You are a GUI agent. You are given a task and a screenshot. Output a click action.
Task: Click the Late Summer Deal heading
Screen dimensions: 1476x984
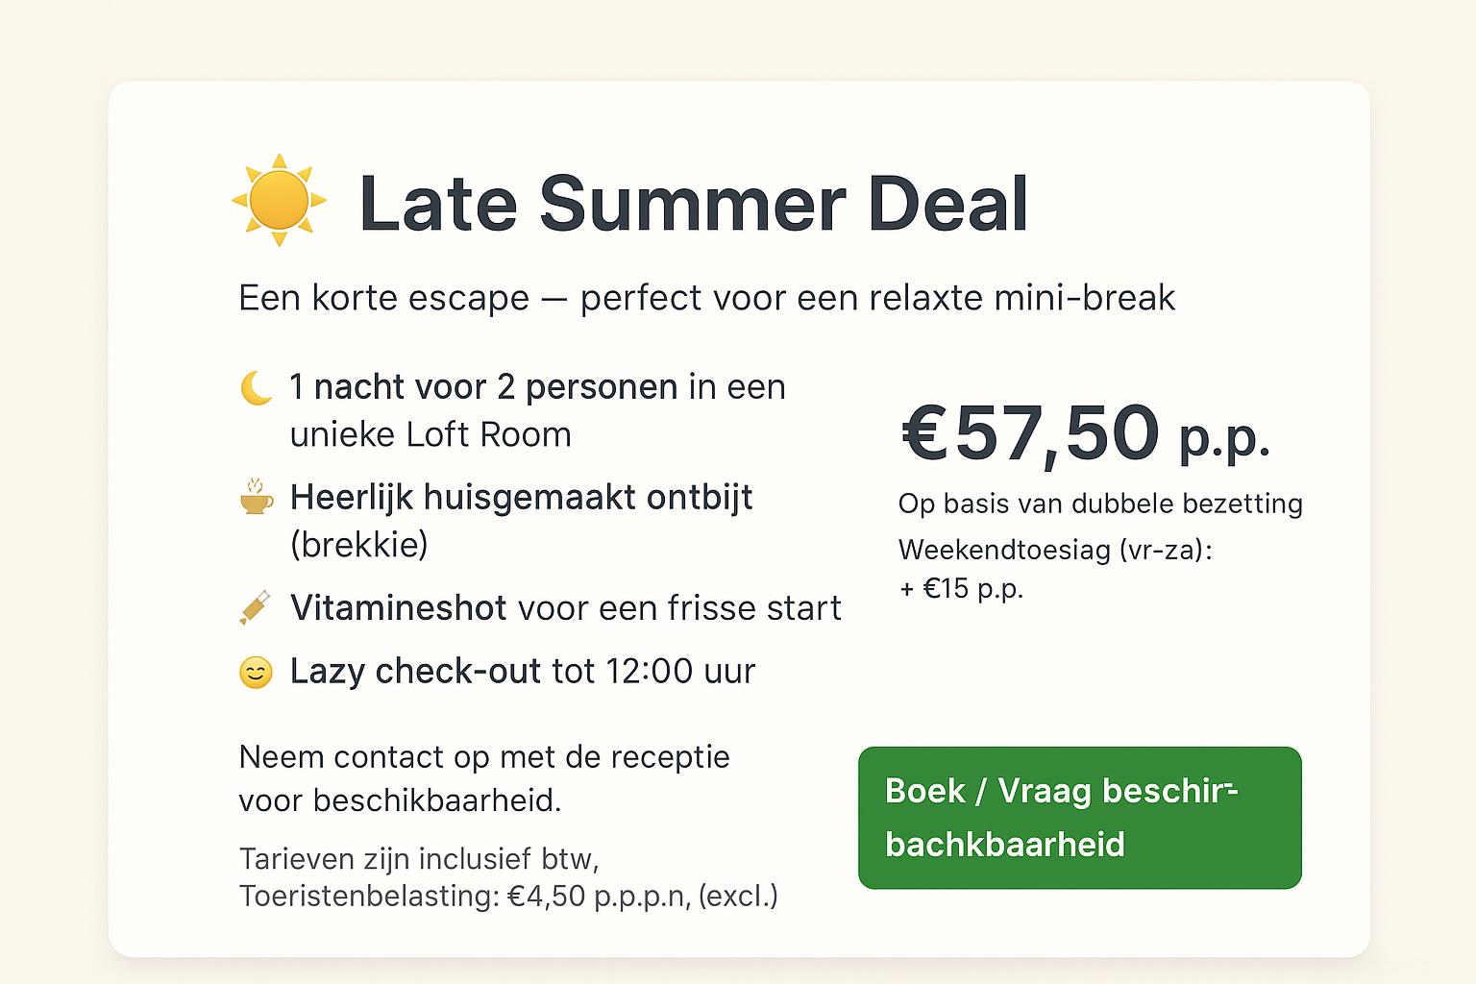(693, 204)
